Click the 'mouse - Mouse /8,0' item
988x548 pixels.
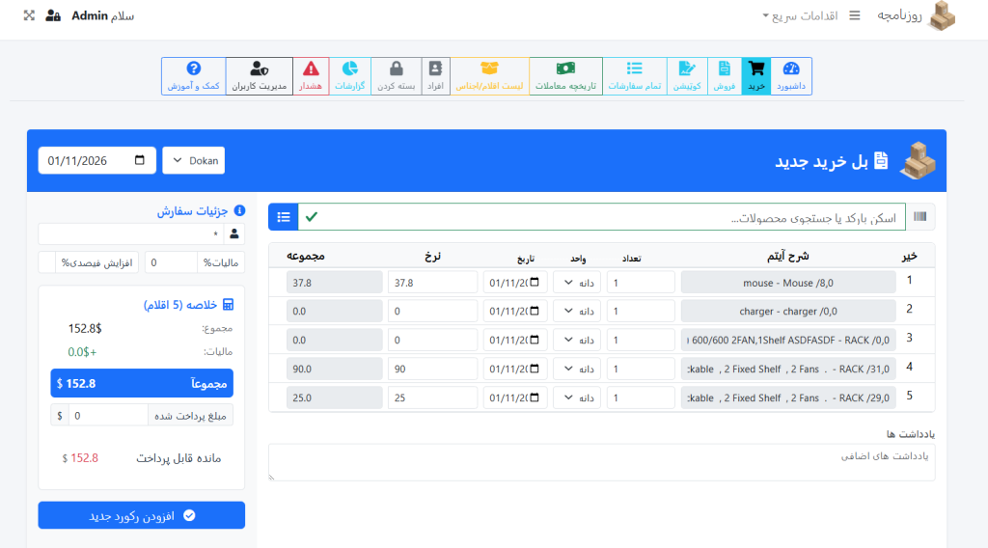pos(788,282)
